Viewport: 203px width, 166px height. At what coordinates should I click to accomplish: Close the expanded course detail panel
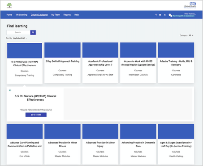pyautogui.click(x=10, y=90)
